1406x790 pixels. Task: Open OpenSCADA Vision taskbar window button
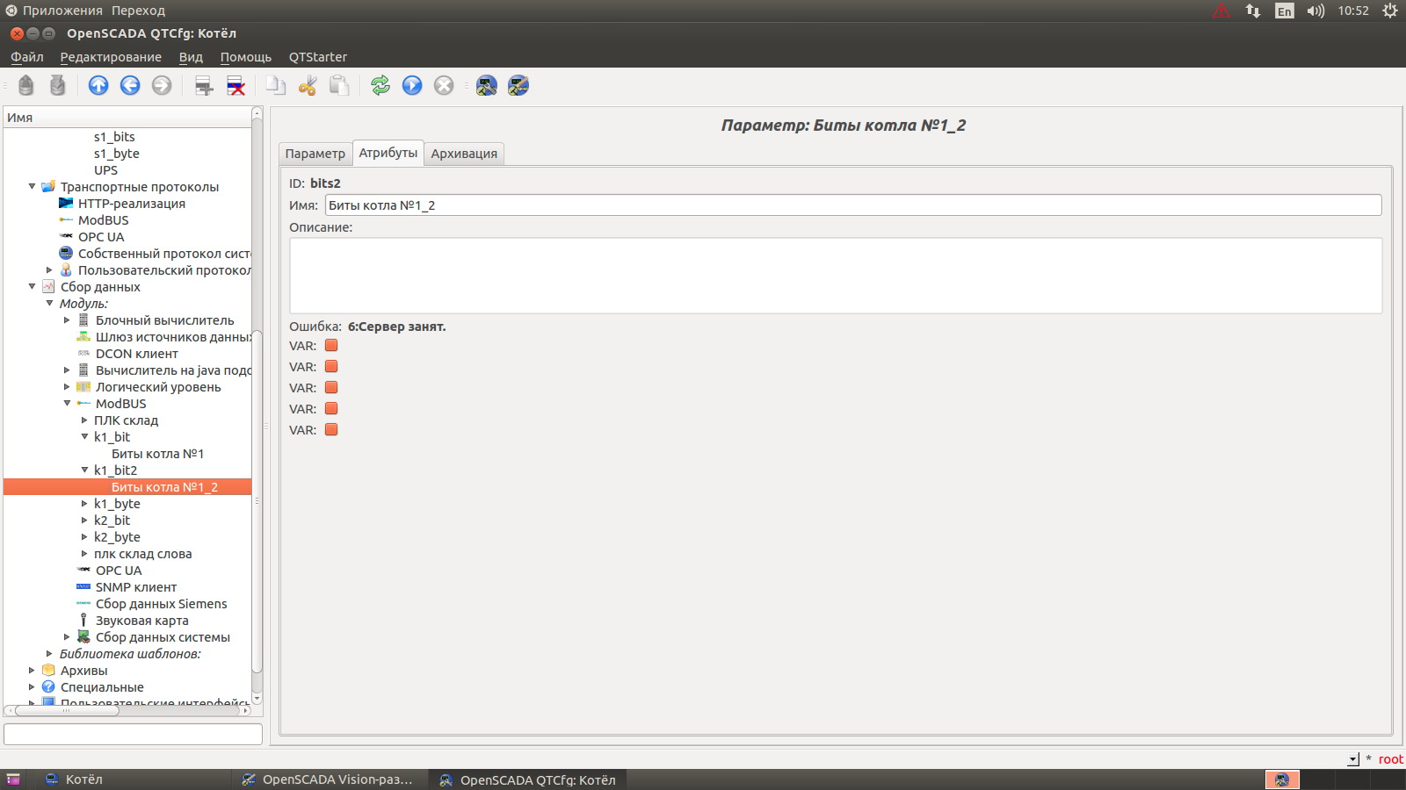pos(330,779)
